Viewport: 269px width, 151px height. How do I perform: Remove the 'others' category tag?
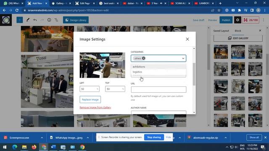tap(143, 58)
